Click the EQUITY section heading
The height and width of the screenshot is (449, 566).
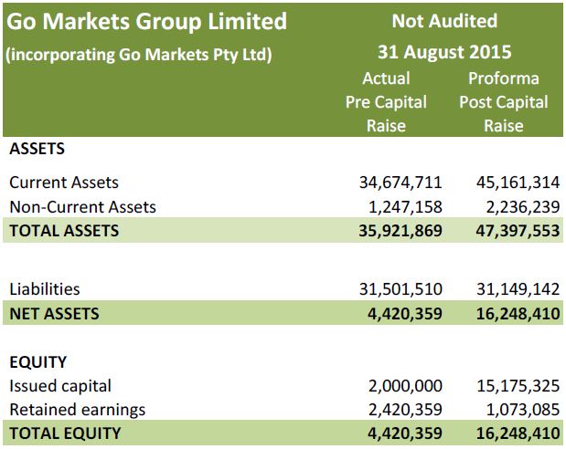[37, 361]
